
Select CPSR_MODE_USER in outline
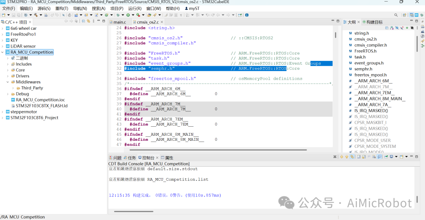tap(372, 140)
